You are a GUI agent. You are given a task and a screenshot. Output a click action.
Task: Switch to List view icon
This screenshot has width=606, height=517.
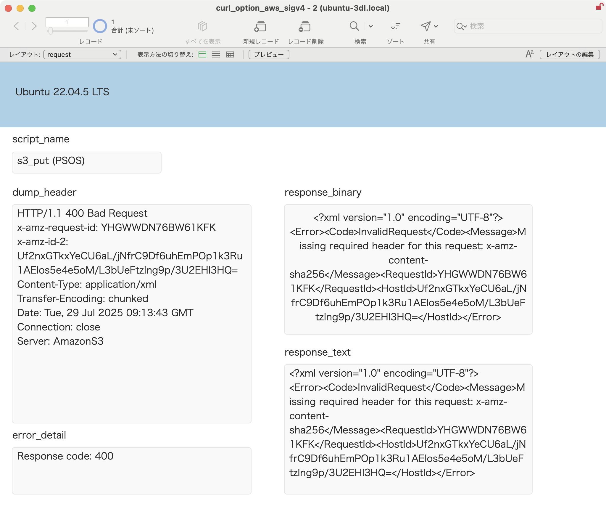coord(216,54)
